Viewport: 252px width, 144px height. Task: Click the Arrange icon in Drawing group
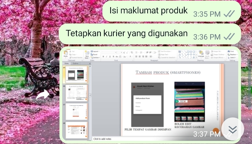[201, 54]
